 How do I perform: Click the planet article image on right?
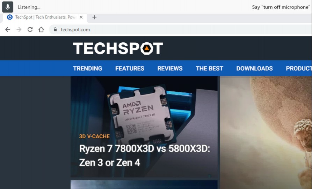click(266, 133)
